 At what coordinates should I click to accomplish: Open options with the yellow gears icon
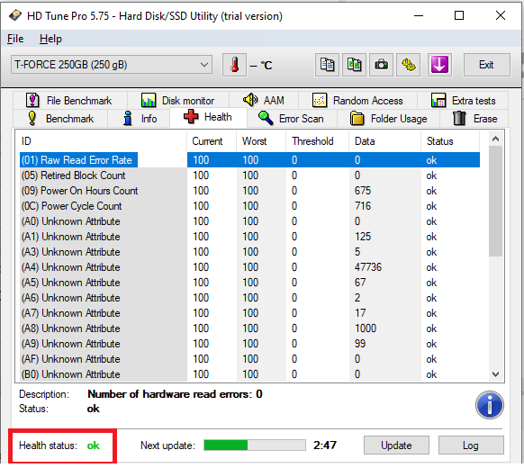408,65
